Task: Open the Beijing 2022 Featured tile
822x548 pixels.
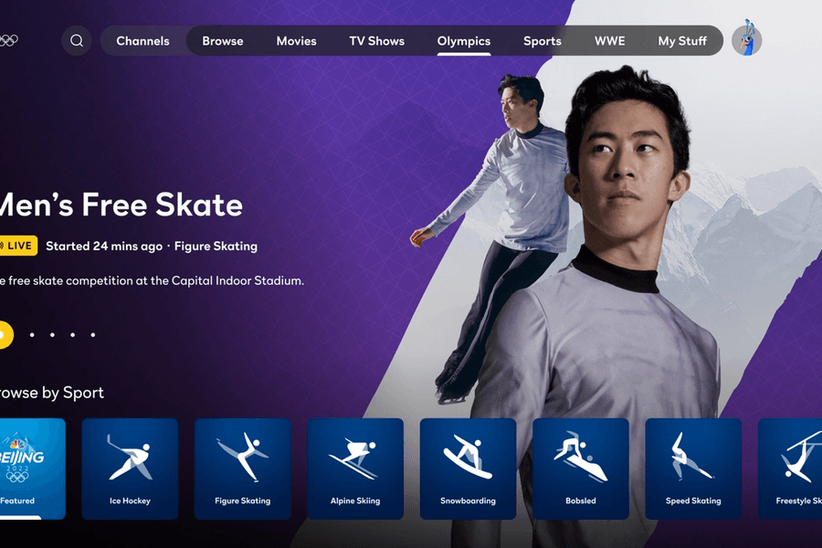Action: click(30, 468)
